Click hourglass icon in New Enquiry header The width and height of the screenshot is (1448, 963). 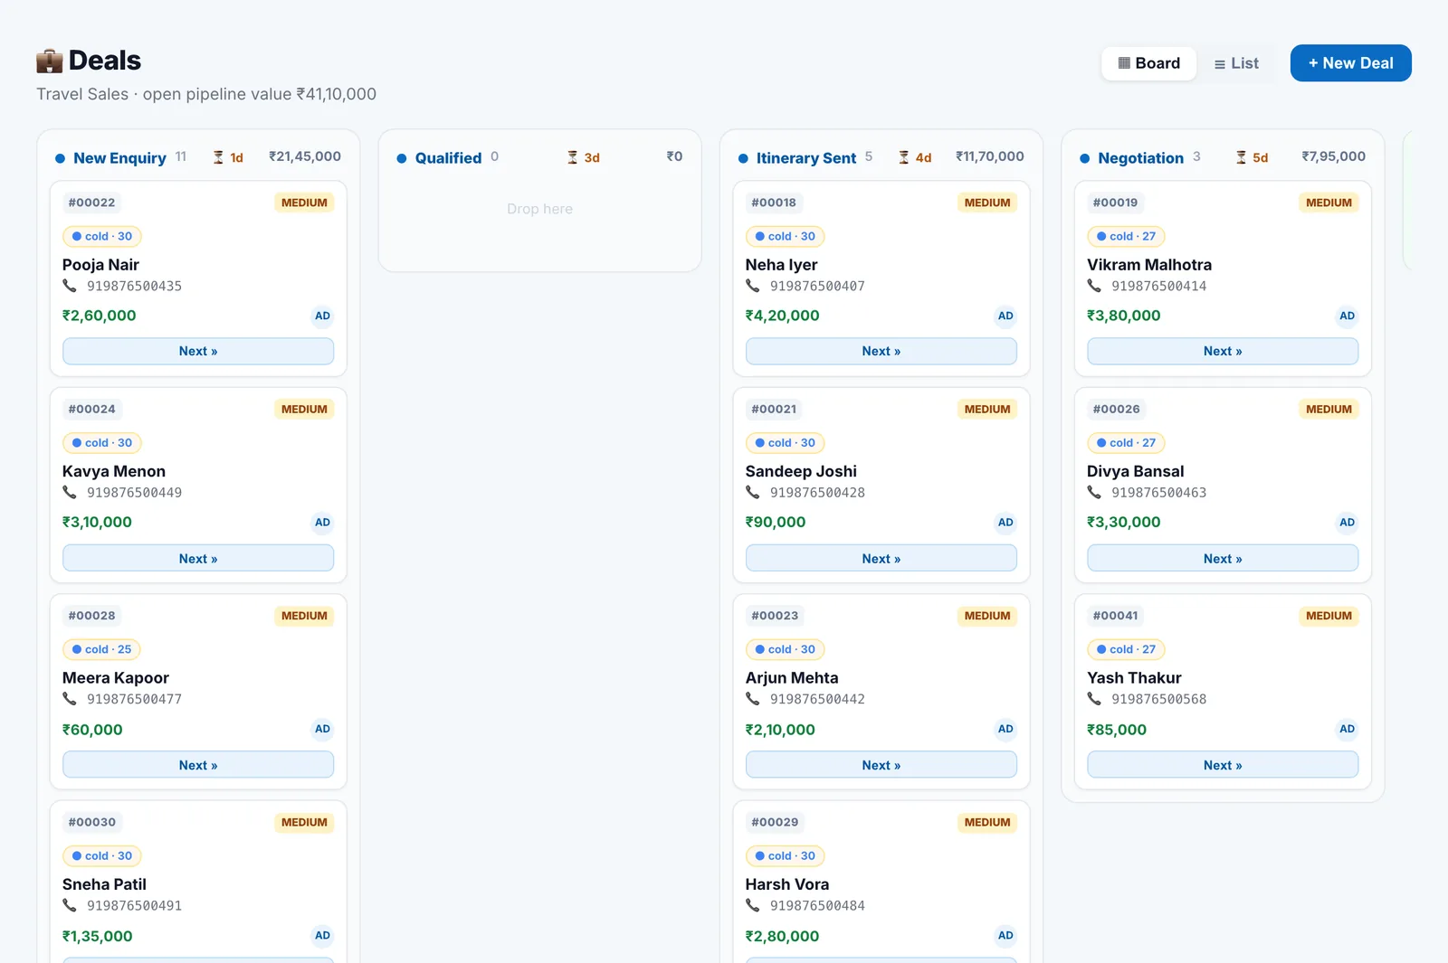[218, 157]
